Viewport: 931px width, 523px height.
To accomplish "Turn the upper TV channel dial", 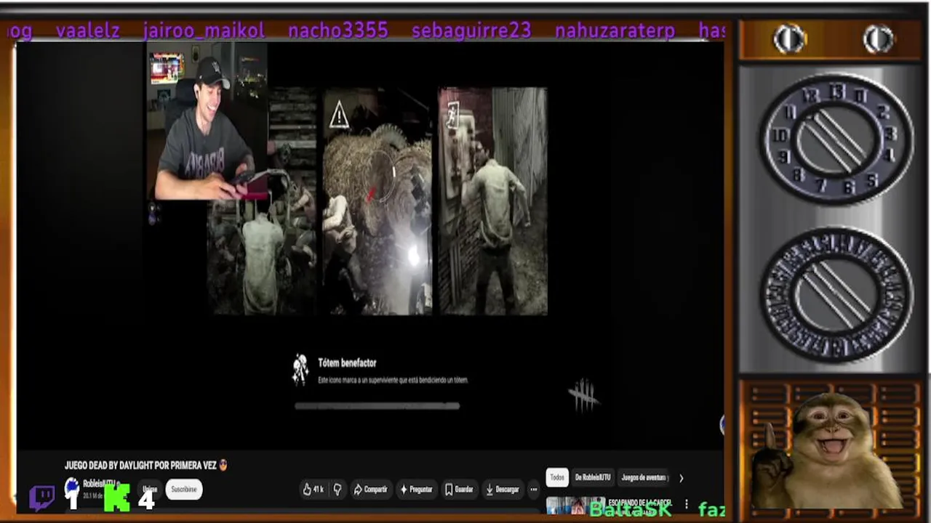I will pyautogui.click(x=836, y=141).
